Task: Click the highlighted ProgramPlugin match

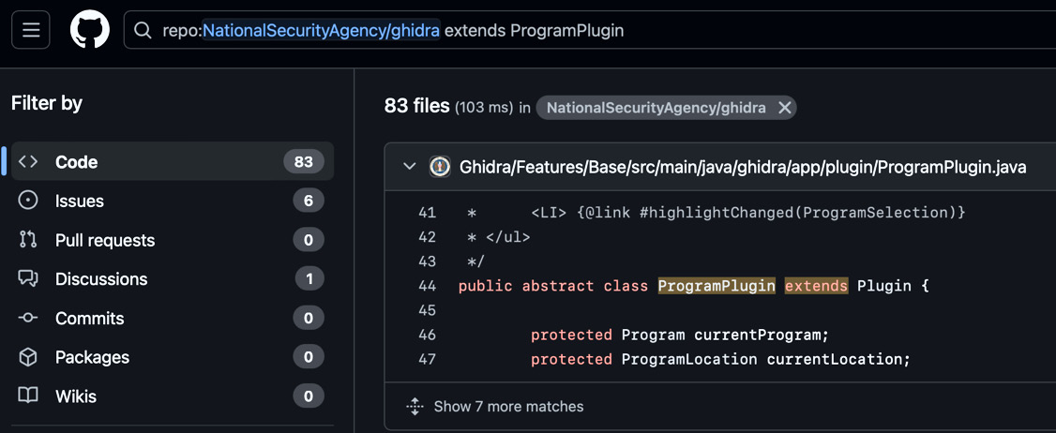Action: pyautogui.click(x=717, y=286)
